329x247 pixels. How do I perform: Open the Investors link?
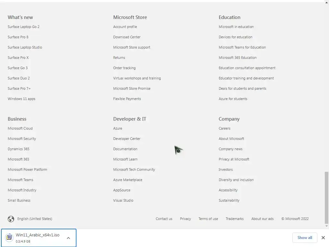click(x=226, y=169)
